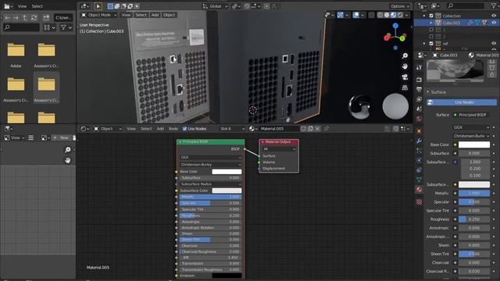Click the Principled BSDF surface shader button

point(472,115)
